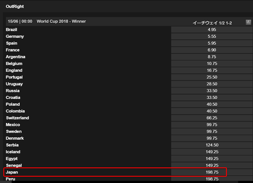Select Brazil odds 4.95
253x183 pixels.
(212, 30)
